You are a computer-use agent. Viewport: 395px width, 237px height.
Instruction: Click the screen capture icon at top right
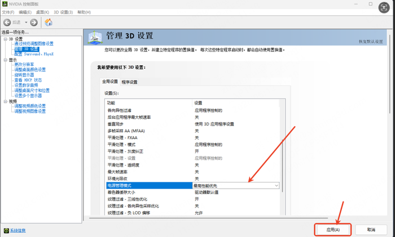point(384,7)
